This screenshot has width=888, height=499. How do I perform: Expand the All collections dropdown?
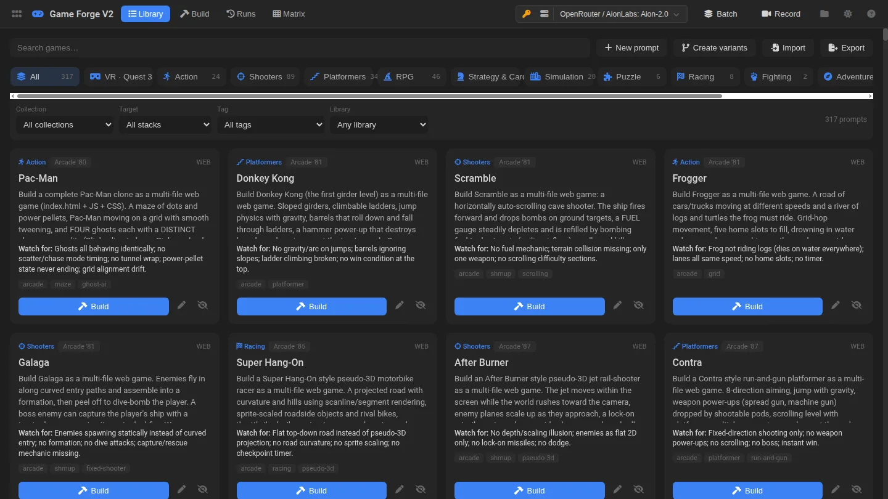coord(65,124)
